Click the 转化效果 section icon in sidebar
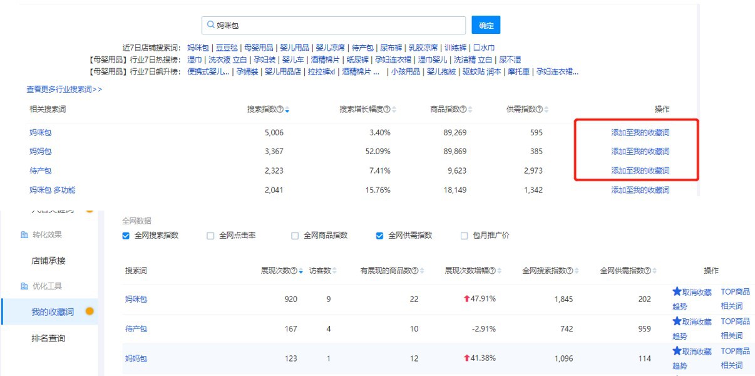This screenshot has width=755, height=376. coord(24,234)
